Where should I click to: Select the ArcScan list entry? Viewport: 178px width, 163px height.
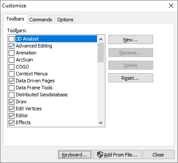(24, 60)
